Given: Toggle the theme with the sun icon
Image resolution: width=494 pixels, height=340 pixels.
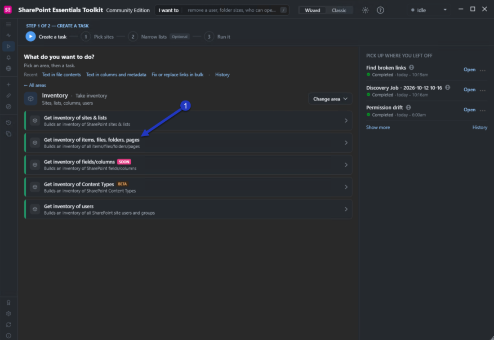Looking at the screenshot, I should (x=365, y=10).
